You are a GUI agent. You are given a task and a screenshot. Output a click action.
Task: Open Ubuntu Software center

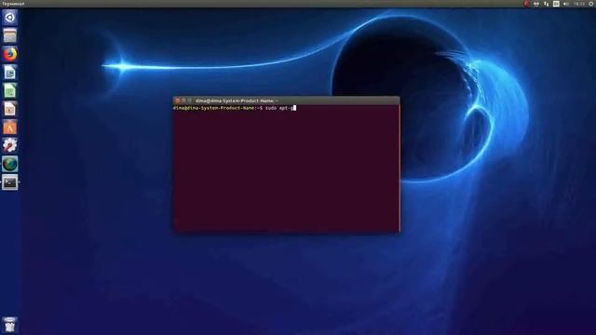tap(10, 127)
